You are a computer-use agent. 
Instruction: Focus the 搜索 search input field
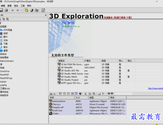[x=124, y=94]
